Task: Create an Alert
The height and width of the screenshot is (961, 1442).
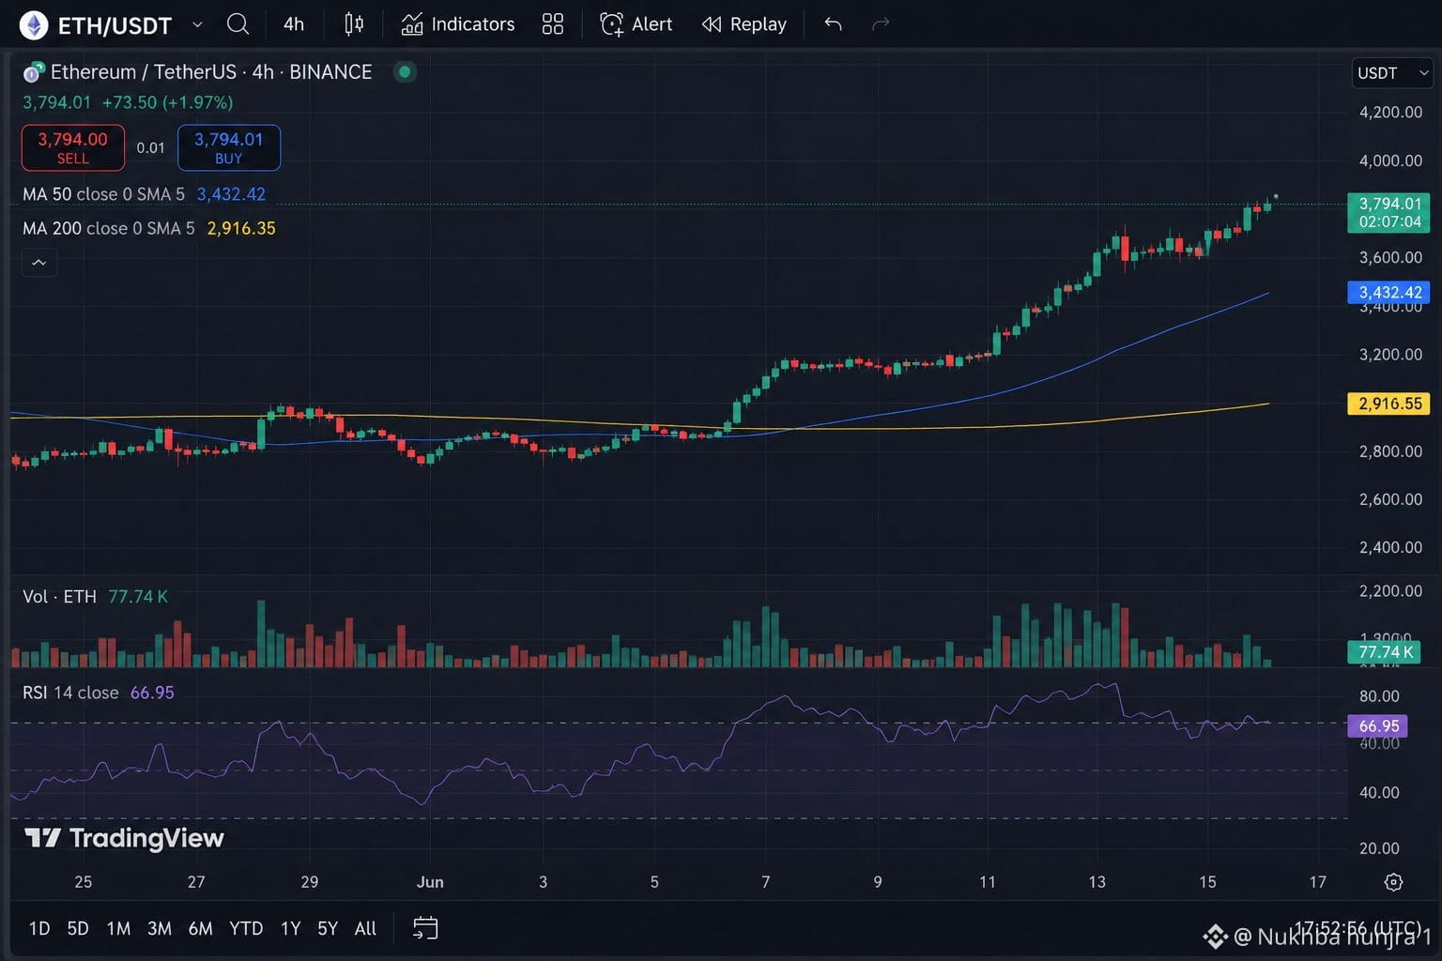Action: click(x=637, y=24)
